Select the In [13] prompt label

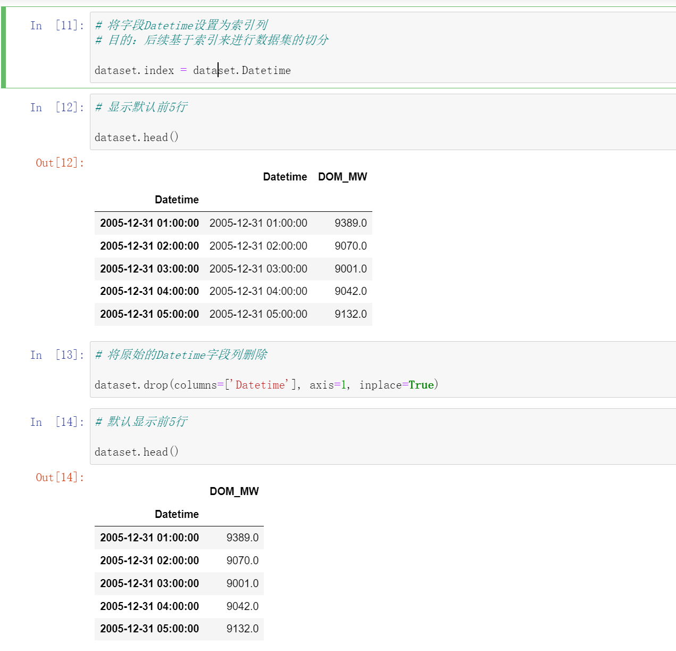click(x=57, y=355)
